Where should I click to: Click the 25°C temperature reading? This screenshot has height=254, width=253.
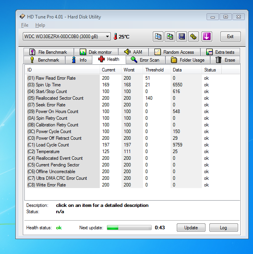point(124,37)
